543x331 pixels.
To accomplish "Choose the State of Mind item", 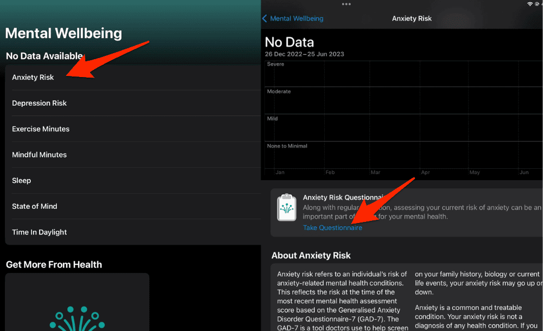I will (34, 206).
